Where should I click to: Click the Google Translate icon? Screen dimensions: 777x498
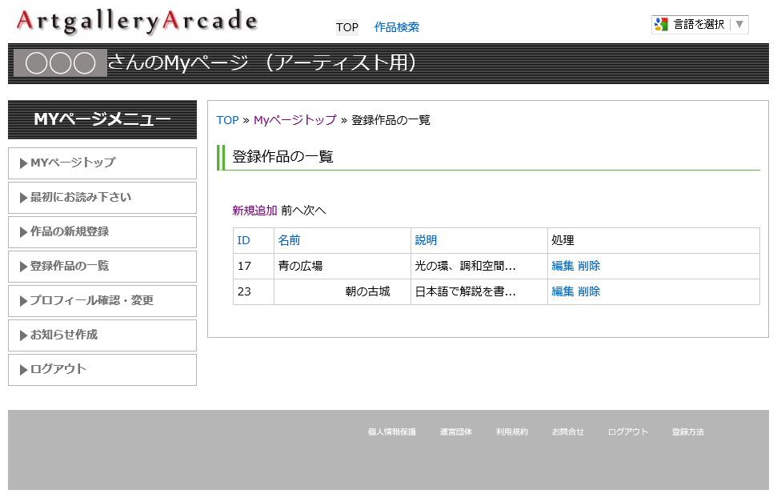661,24
